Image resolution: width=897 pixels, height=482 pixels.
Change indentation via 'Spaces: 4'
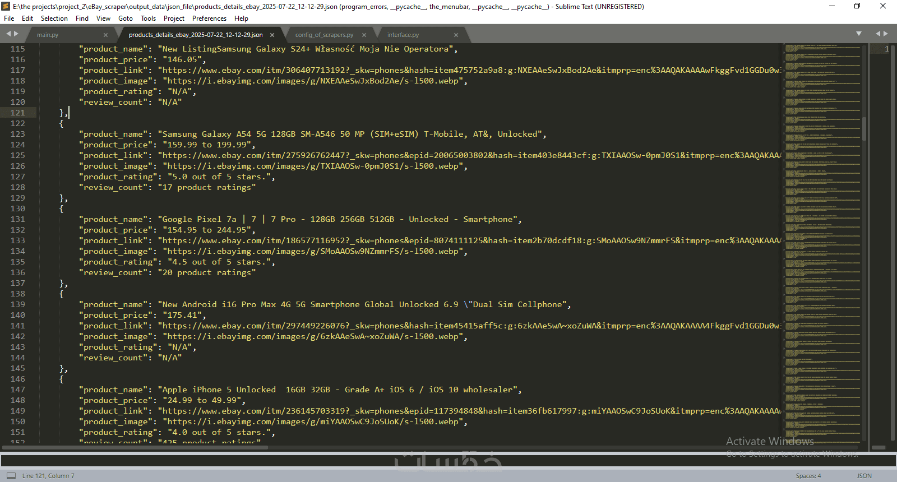(x=808, y=476)
